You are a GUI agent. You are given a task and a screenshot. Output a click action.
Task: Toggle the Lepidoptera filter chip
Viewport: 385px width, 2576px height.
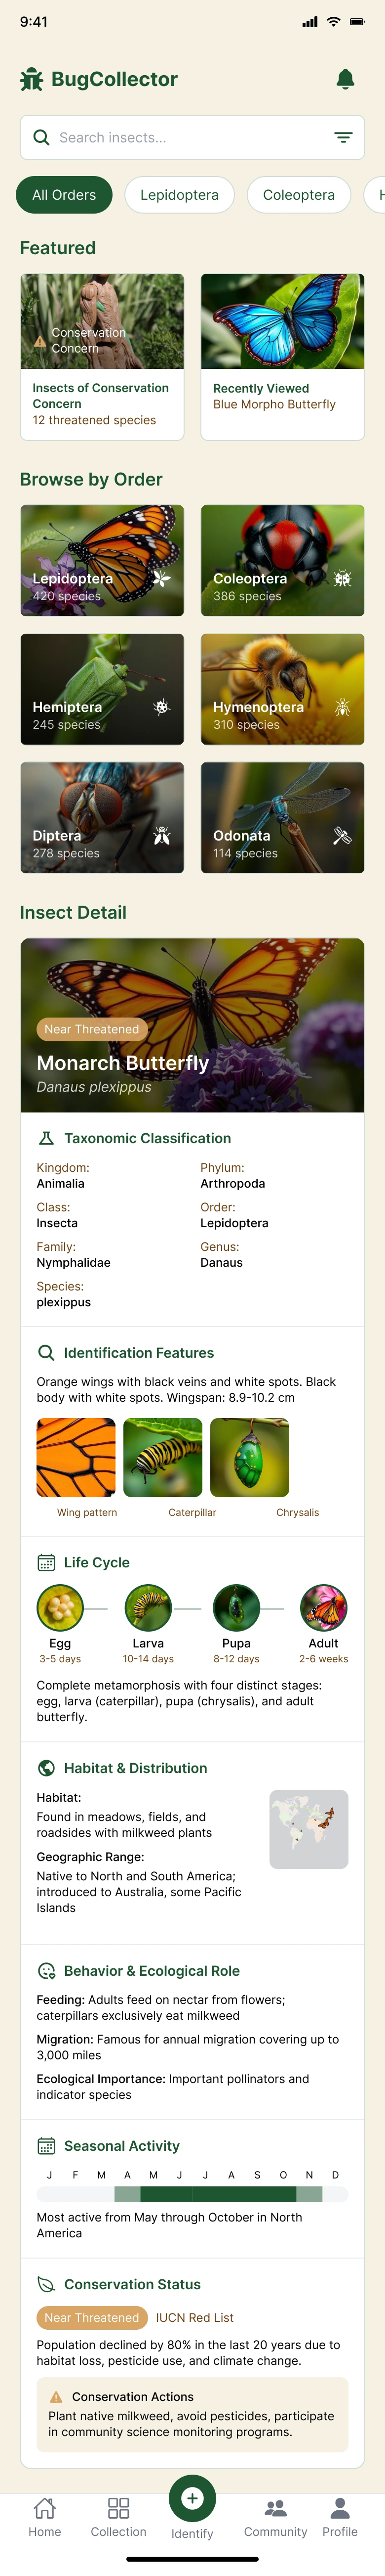click(x=180, y=195)
